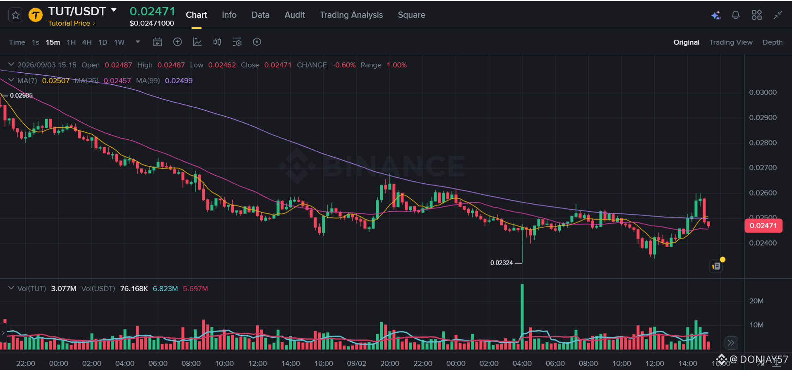Select the 1H time interval
The width and height of the screenshot is (792, 370).
click(x=71, y=42)
